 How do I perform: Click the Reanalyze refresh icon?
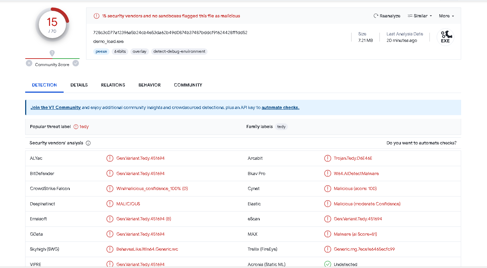point(376,16)
